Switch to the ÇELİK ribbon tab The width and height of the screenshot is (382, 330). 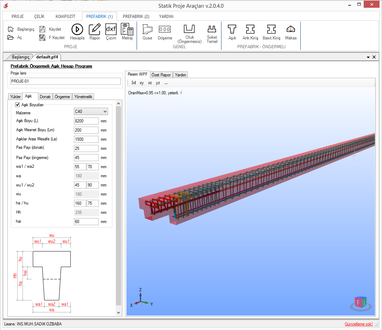39,17
